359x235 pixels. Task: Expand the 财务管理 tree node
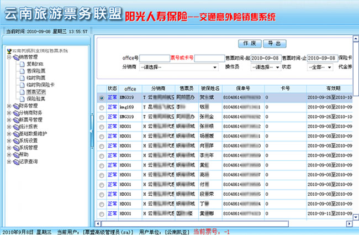click(x=9, y=106)
